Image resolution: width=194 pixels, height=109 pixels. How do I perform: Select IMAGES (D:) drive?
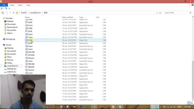pos(12,69)
